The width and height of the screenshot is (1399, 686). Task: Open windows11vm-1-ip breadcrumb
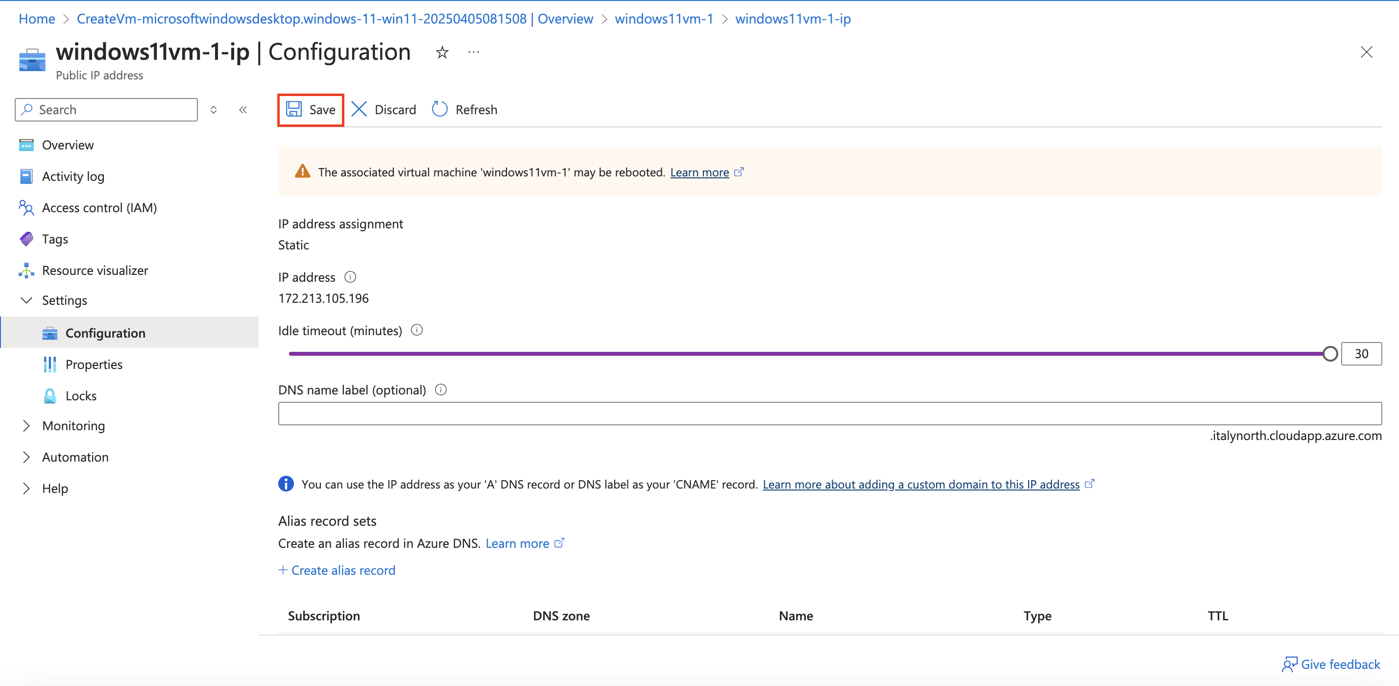[793, 19]
